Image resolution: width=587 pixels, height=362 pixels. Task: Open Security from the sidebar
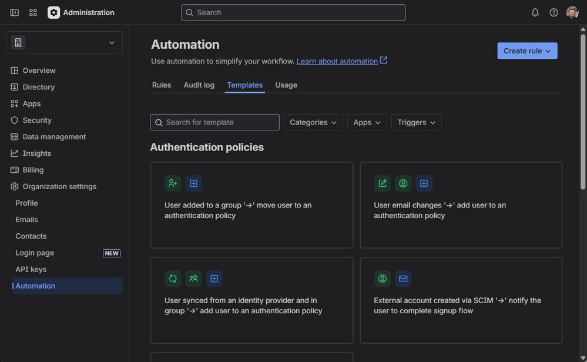(37, 120)
